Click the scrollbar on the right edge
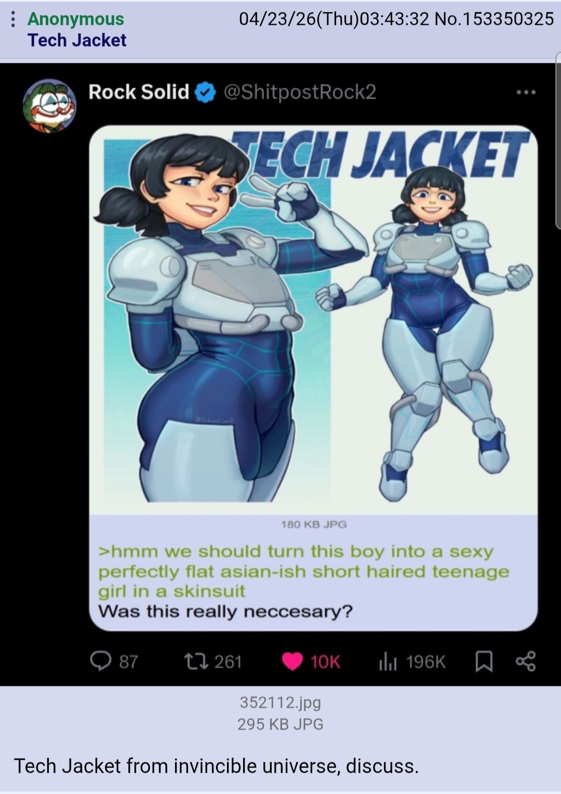 click(x=558, y=140)
